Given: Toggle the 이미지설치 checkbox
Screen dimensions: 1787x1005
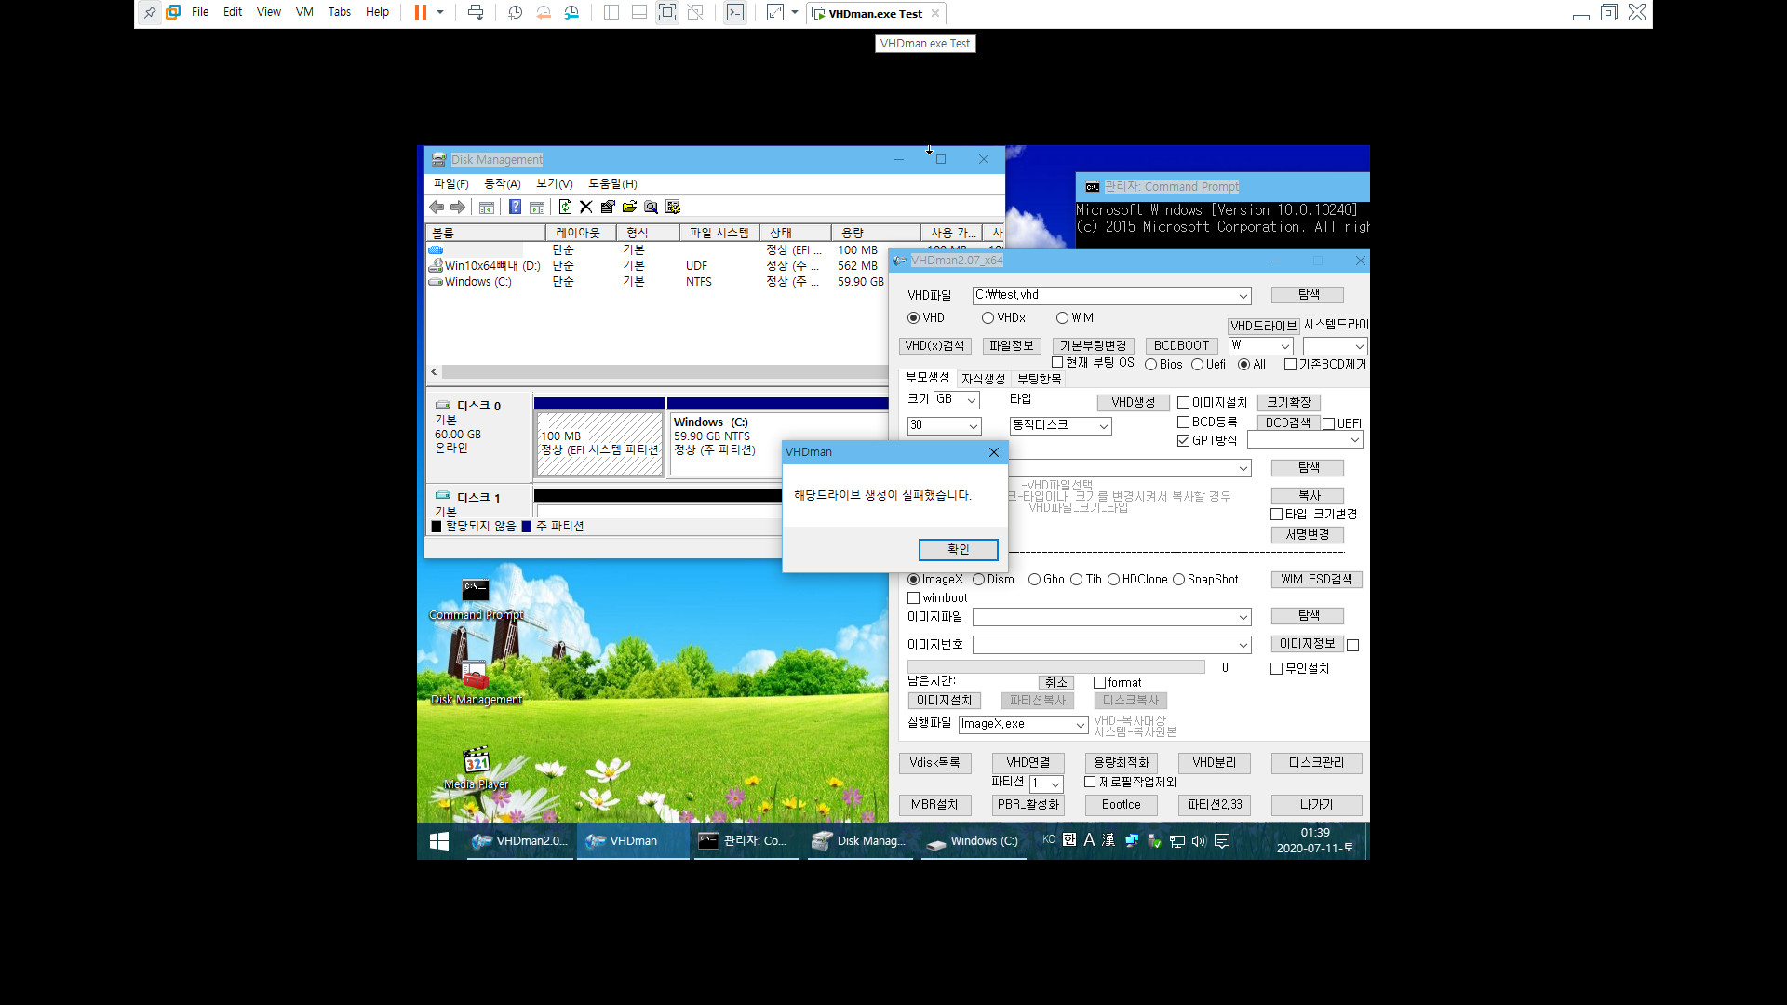Looking at the screenshot, I should pyautogui.click(x=1183, y=403).
